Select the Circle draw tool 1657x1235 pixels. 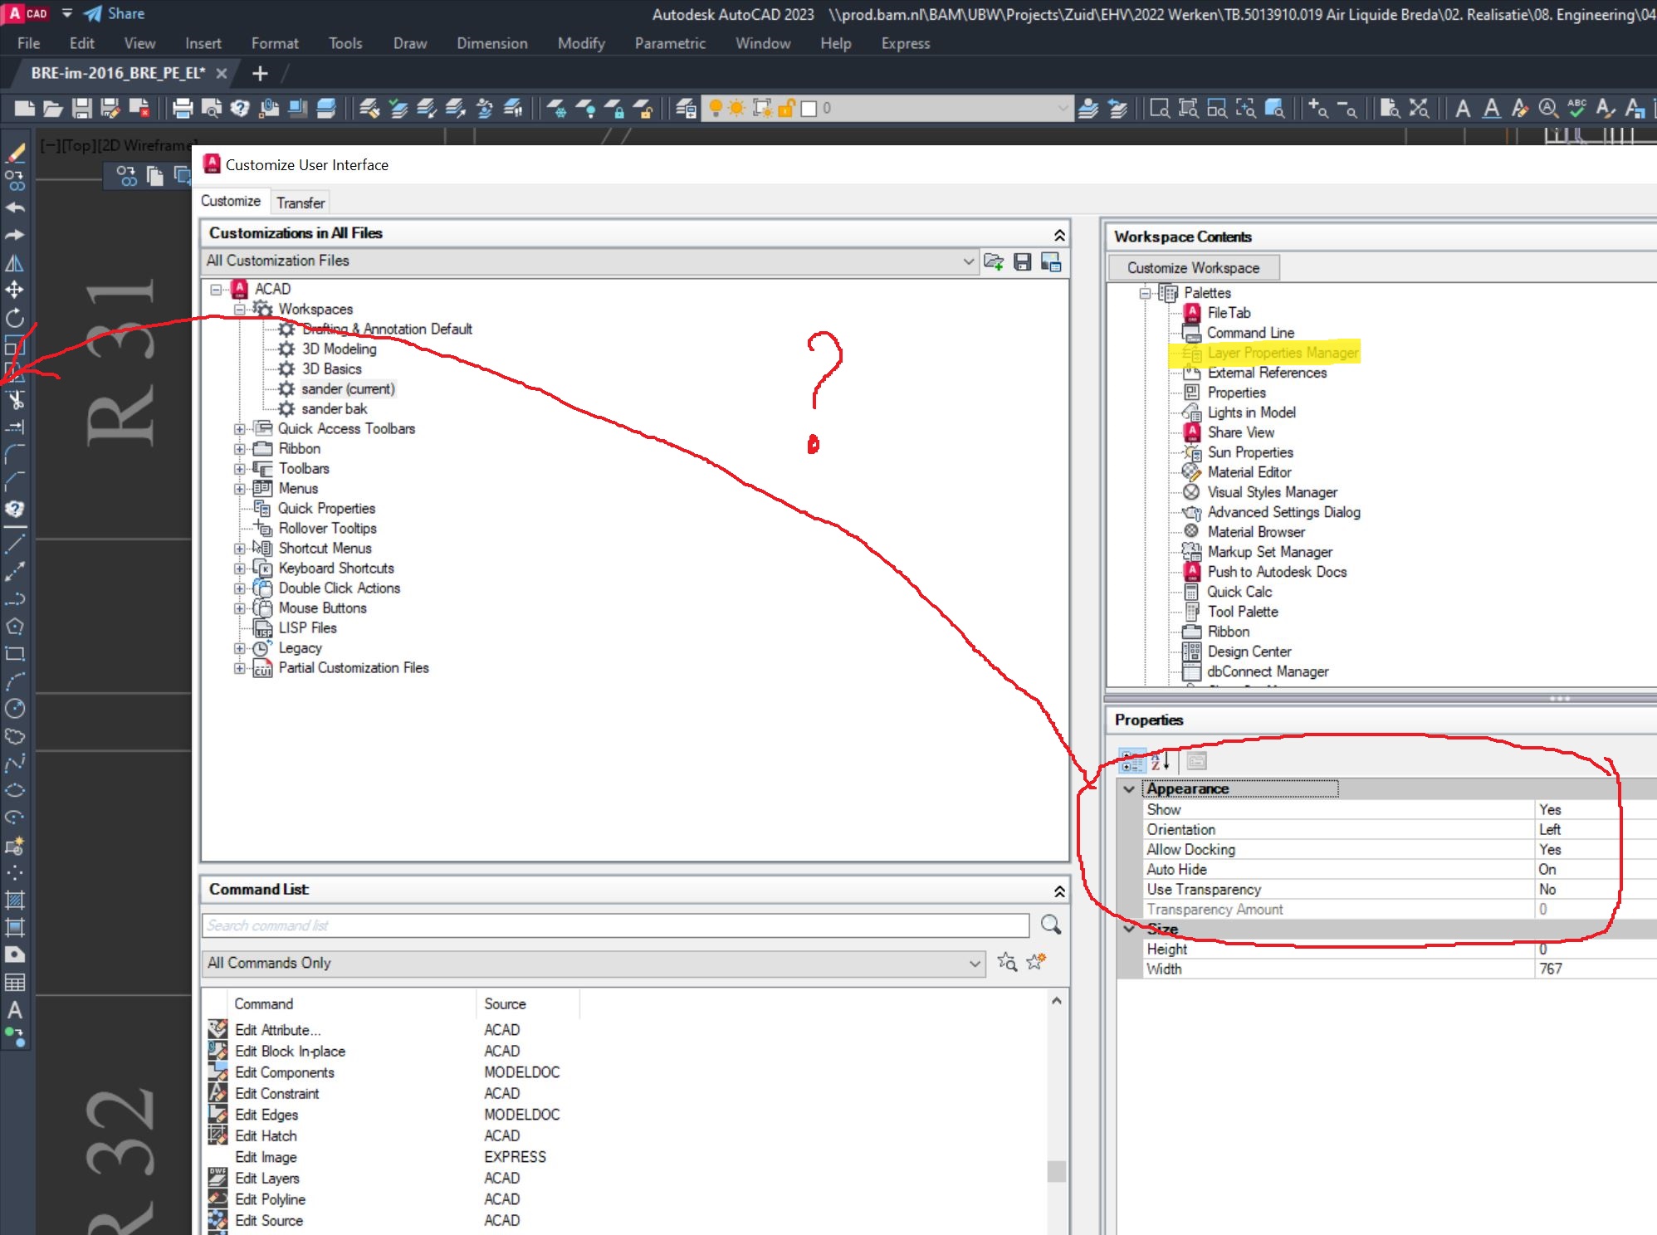click(15, 708)
